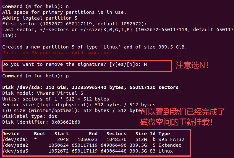Click the "Device" column header

click(11, 134)
